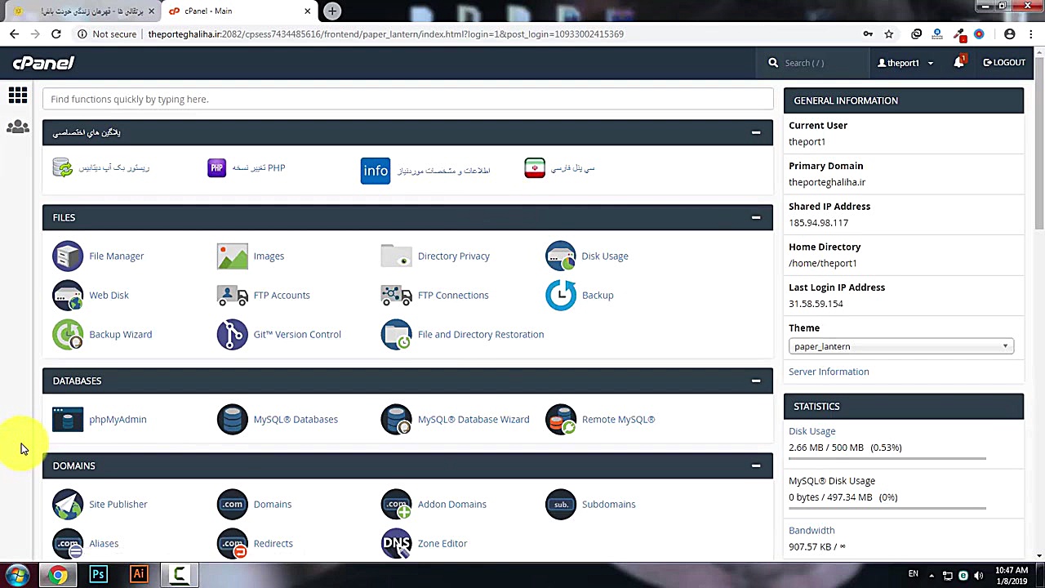Click the Find functions search box
Image resolution: width=1045 pixels, height=588 pixels.
pos(407,99)
